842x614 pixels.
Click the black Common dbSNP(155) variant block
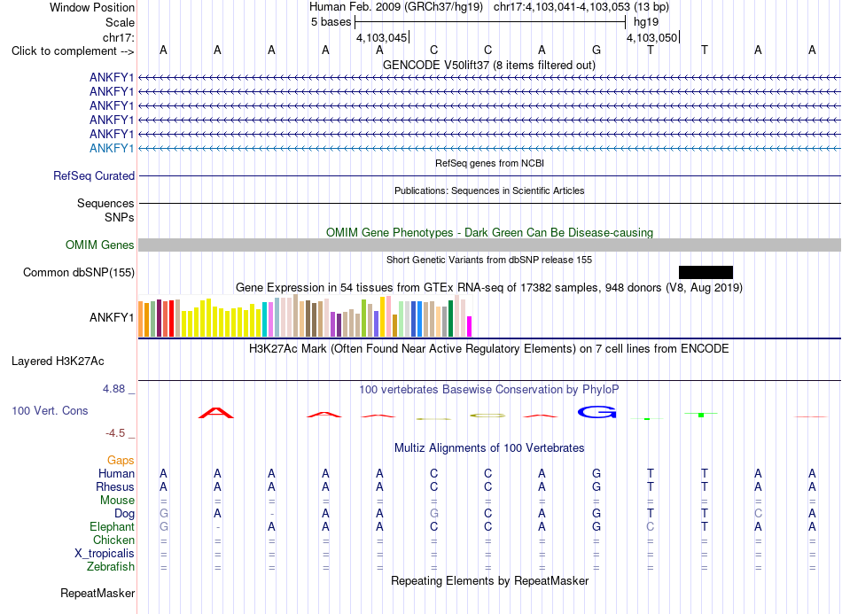click(x=706, y=272)
